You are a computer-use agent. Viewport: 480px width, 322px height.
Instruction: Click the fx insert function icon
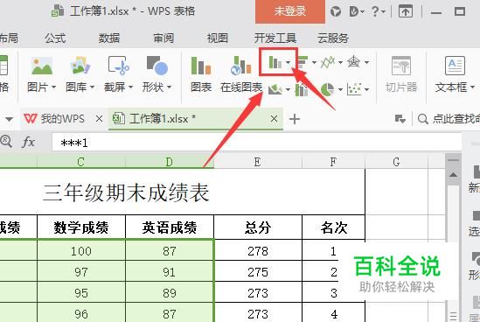click(x=29, y=142)
